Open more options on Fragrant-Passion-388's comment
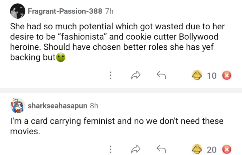This screenshot has width=242, height=155. click(111, 75)
